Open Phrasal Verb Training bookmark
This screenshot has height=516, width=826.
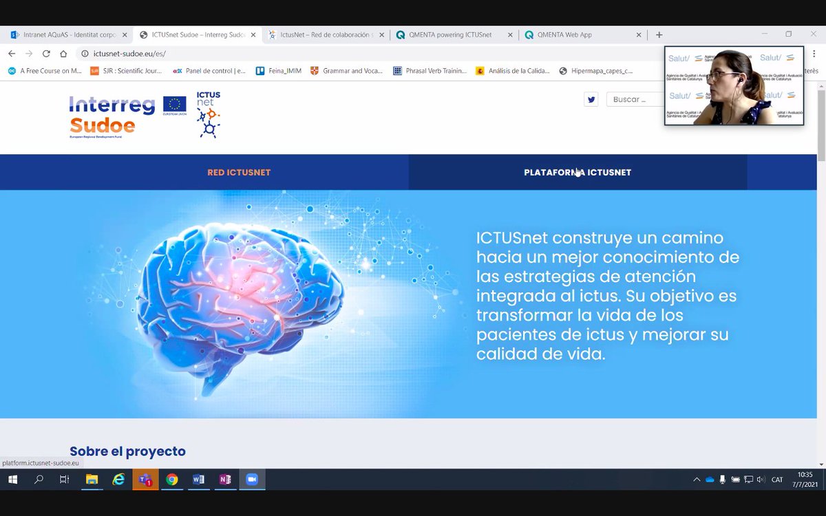click(x=430, y=71)
